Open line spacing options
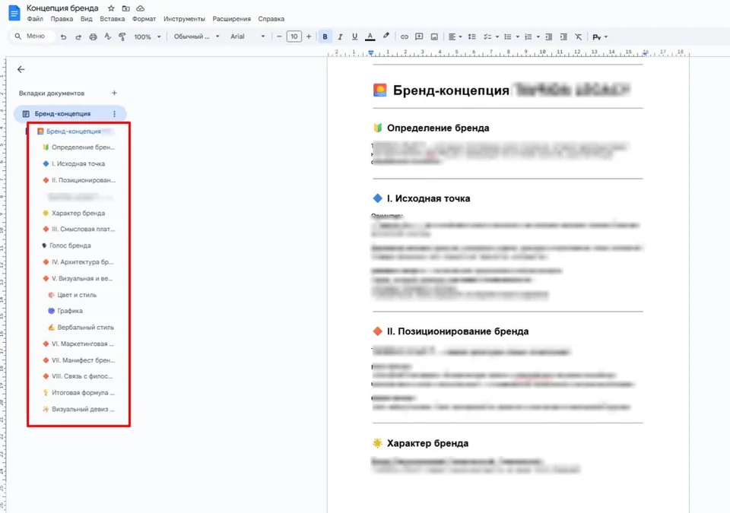 (x=471, y=36)
